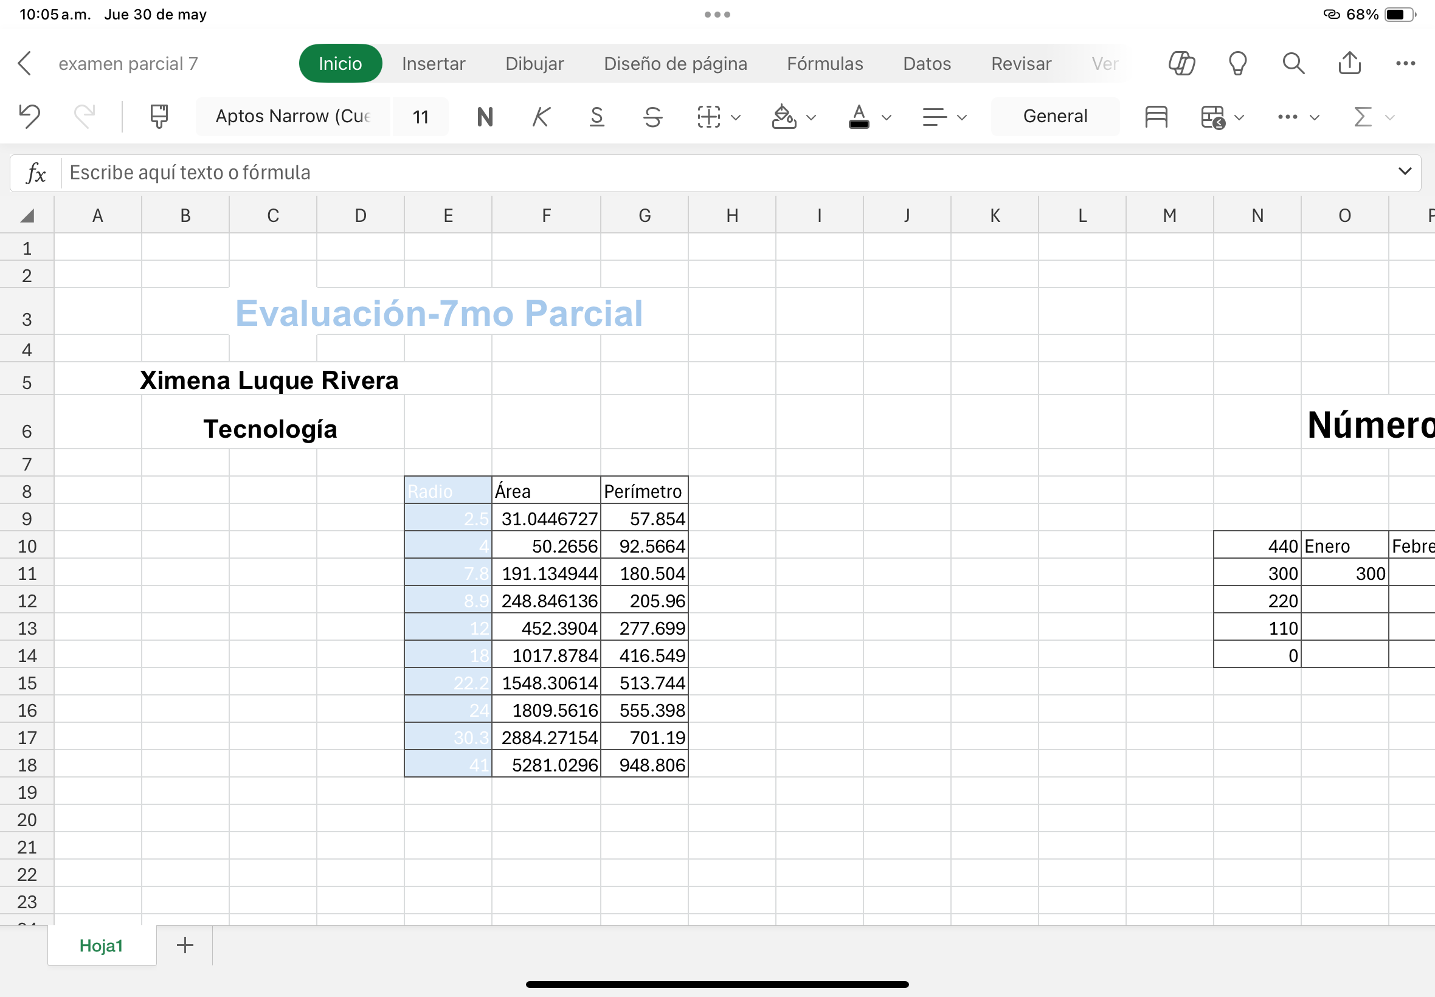Expand the formula bar chevron
Image resolution: width=1435 pixels, height=997 pixels.
click(1405, 171)
